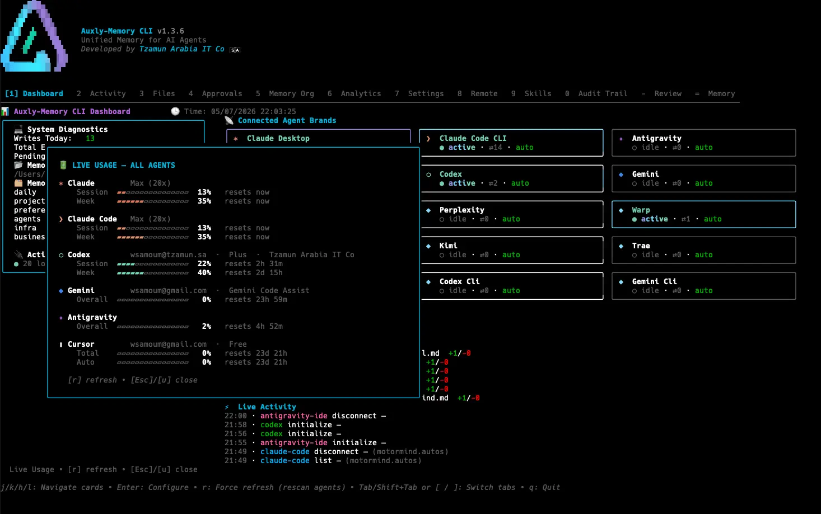Select the Skills tab
Viewport: 821px width, 514px height.
tap(531, 94)
